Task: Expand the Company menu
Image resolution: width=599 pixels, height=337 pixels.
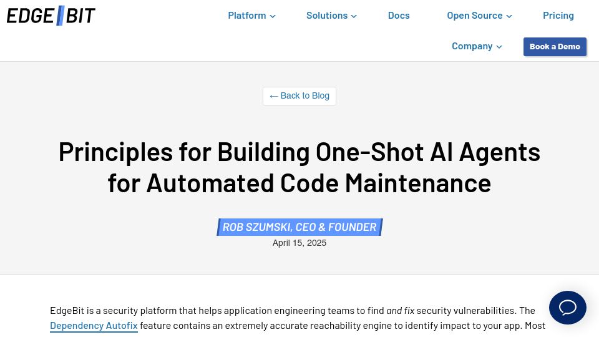Action: tap(476, 46)
